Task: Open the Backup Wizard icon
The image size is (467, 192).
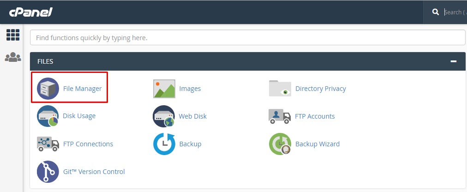Action: coord(280,144)
